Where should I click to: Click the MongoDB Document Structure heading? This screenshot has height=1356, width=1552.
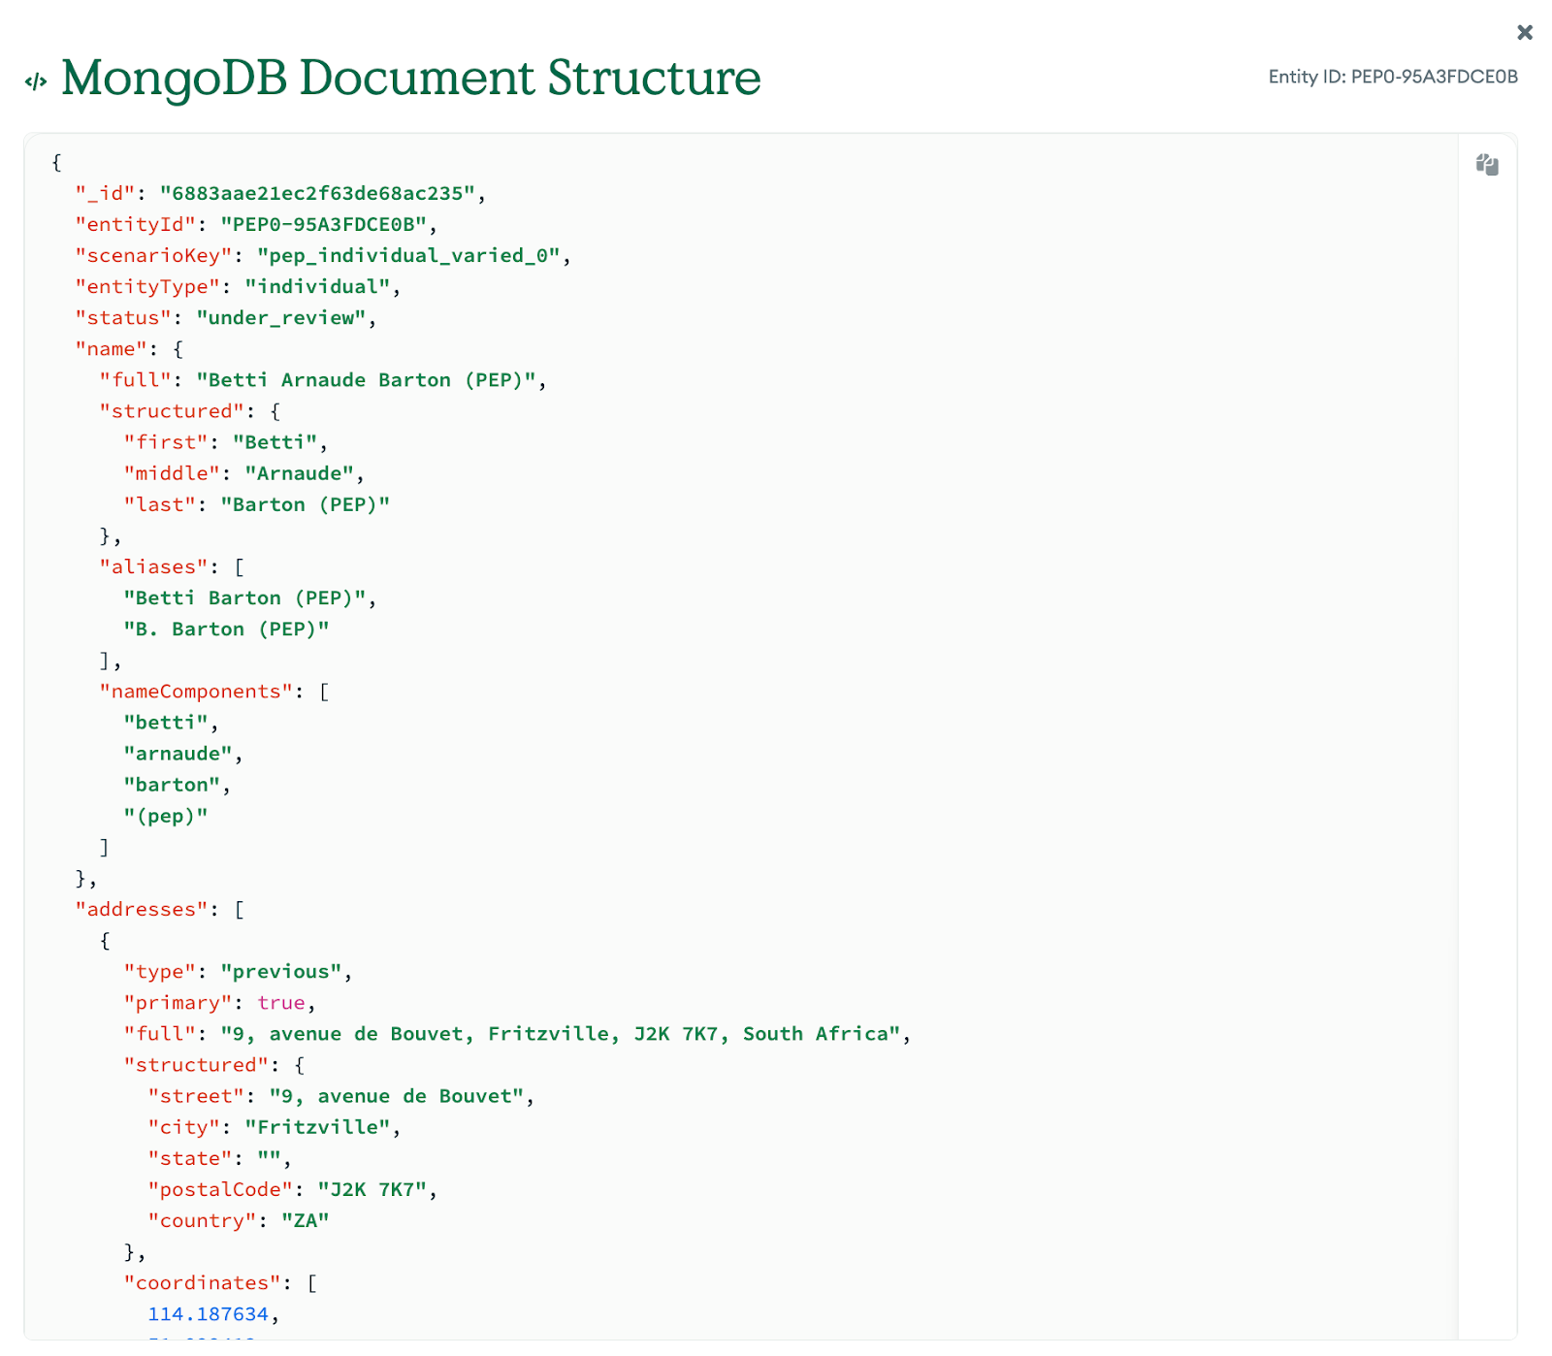[x=410, y=78]
